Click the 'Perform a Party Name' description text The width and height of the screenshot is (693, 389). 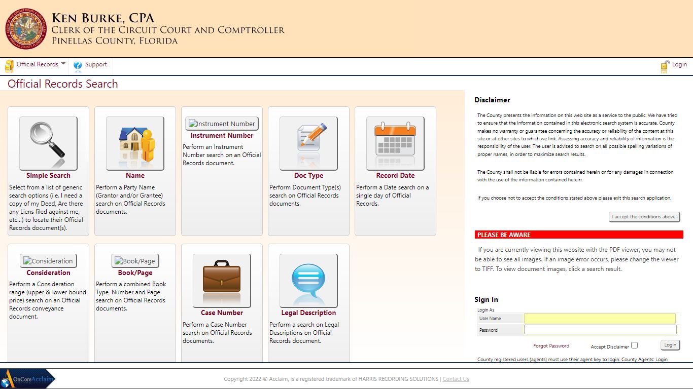click(130, 200)
